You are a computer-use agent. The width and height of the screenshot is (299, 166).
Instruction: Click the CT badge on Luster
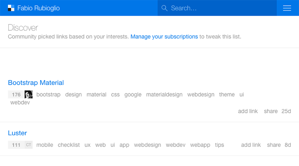point(29,145)
